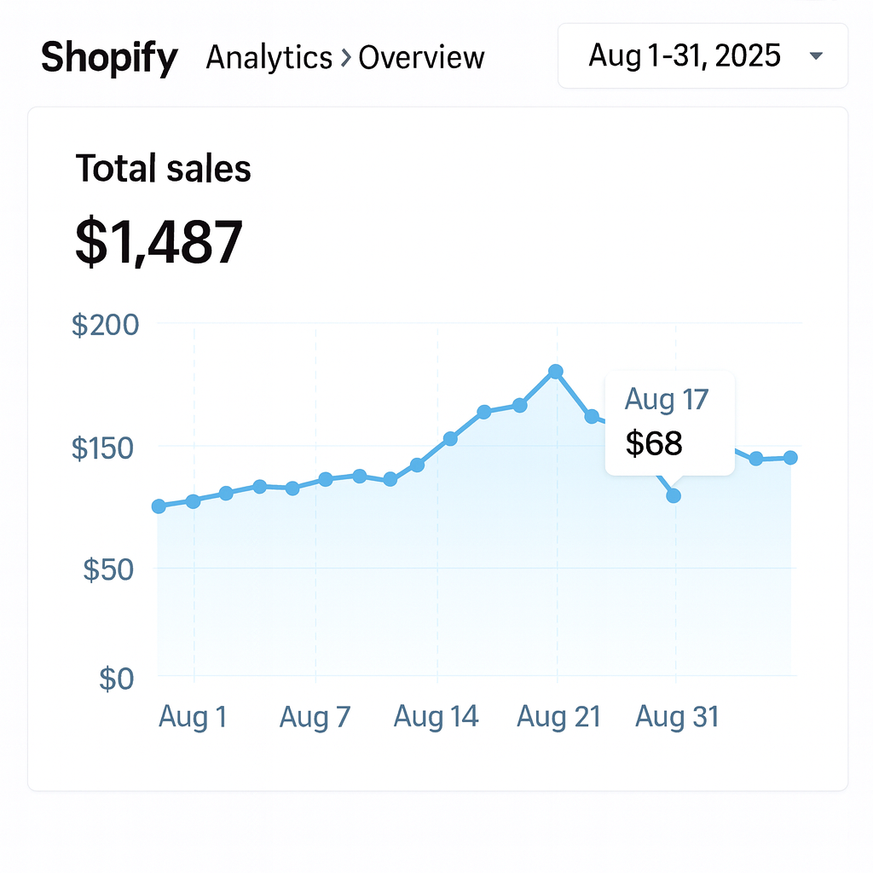This screenshot has width=873, height=873.
Task: Select the Overview breadcrumb item
Action: point(421,58)
